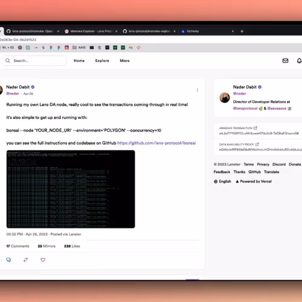Click Nader Dabit name in sidebar card
This screenshot has width=302, height=302.
pyautogui.click(x=245, y=87)
